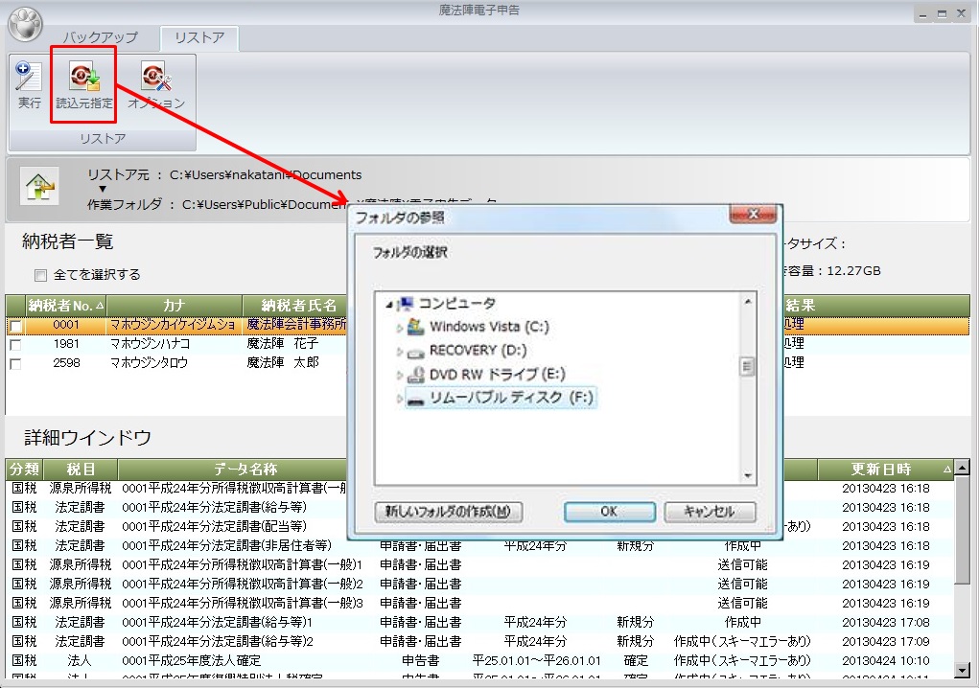
Task: Select the リストア tab
Action: pos(198,38)
